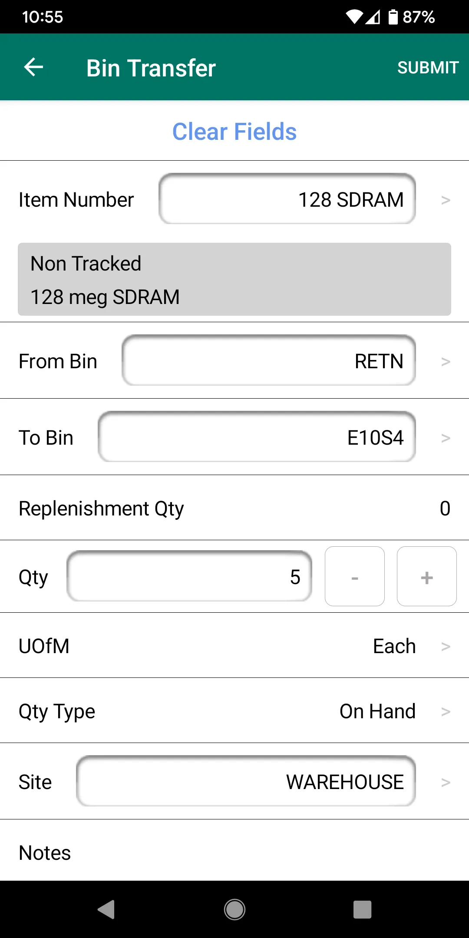Change Qty Type from On Hand
469x938 pixels.
(234, 711)
